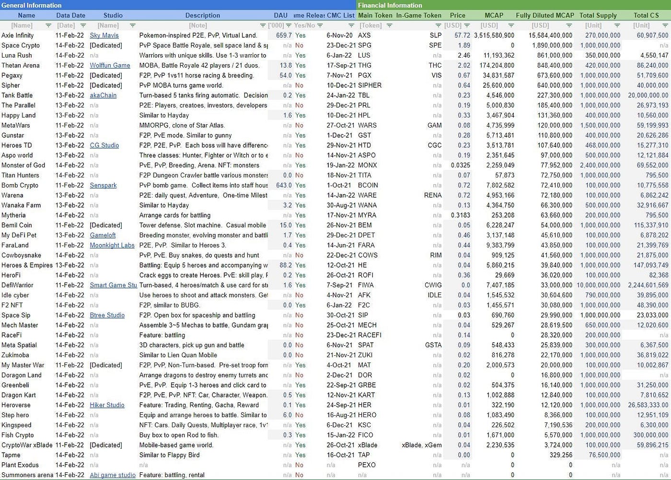Click the BCOIN token cell
Viewport: 671px width, 480px height.
tap(368, 185)
